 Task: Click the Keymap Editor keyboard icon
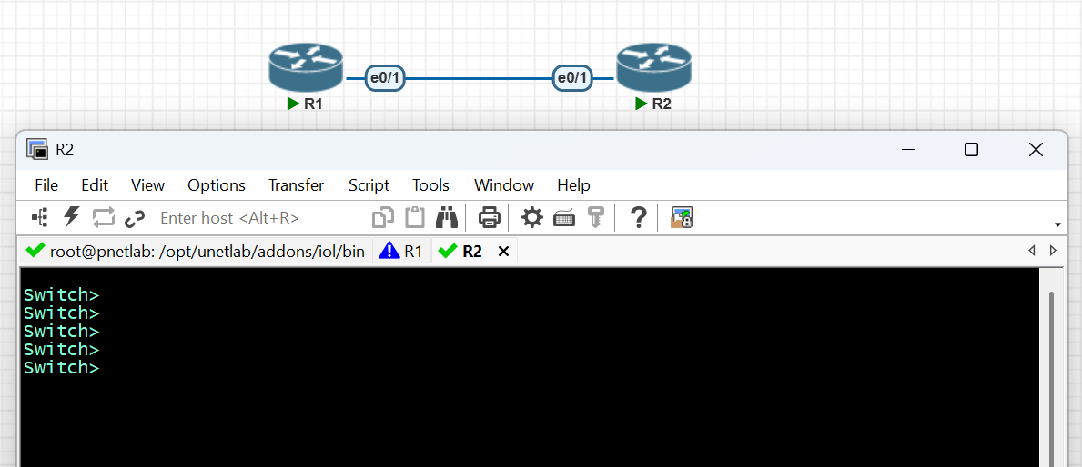564,218
